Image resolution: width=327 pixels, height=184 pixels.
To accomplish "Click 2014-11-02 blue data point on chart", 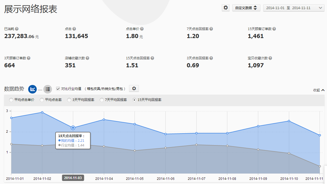I will coord(42,112).
